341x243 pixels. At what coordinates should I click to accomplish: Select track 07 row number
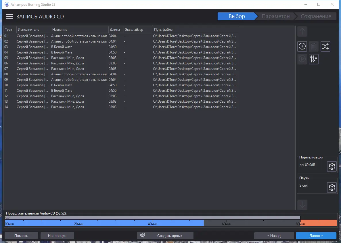click(x=6, y=69)
